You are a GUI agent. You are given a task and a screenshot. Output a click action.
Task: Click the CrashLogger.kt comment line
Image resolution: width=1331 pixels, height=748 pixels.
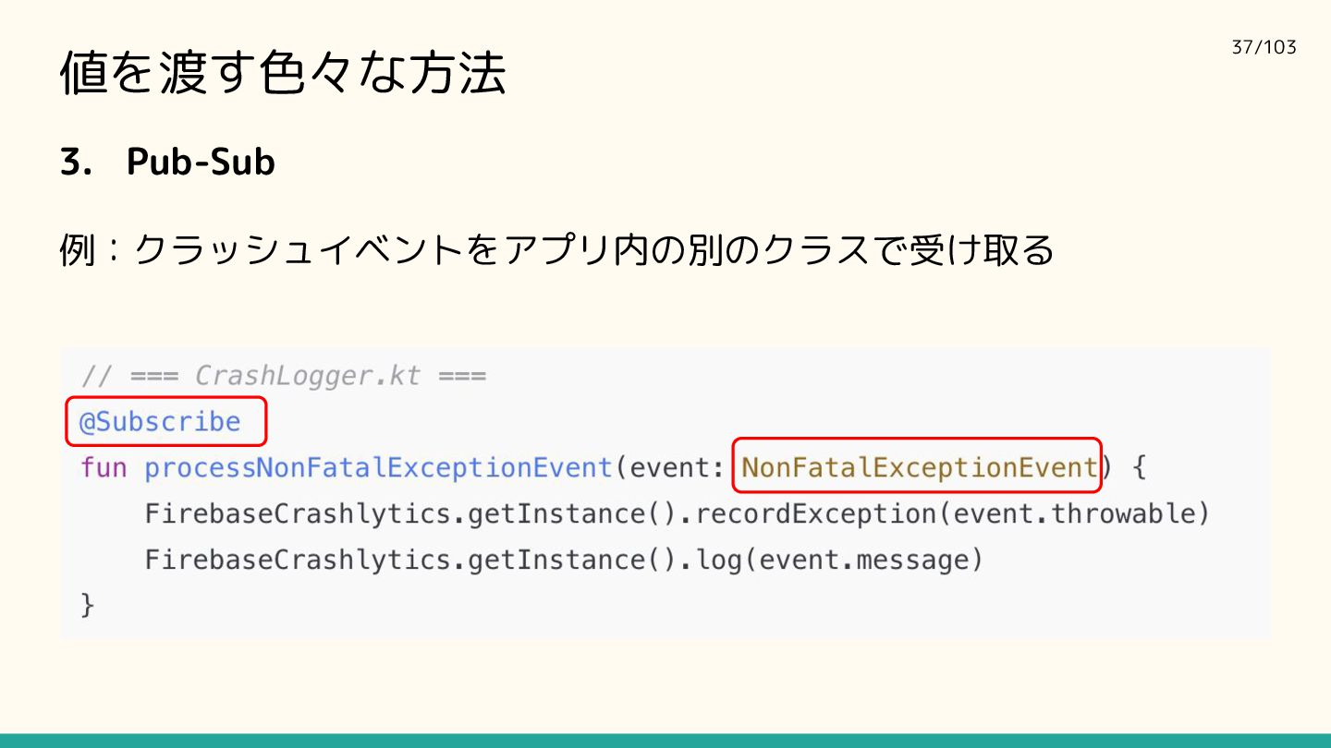pos(283,376)
